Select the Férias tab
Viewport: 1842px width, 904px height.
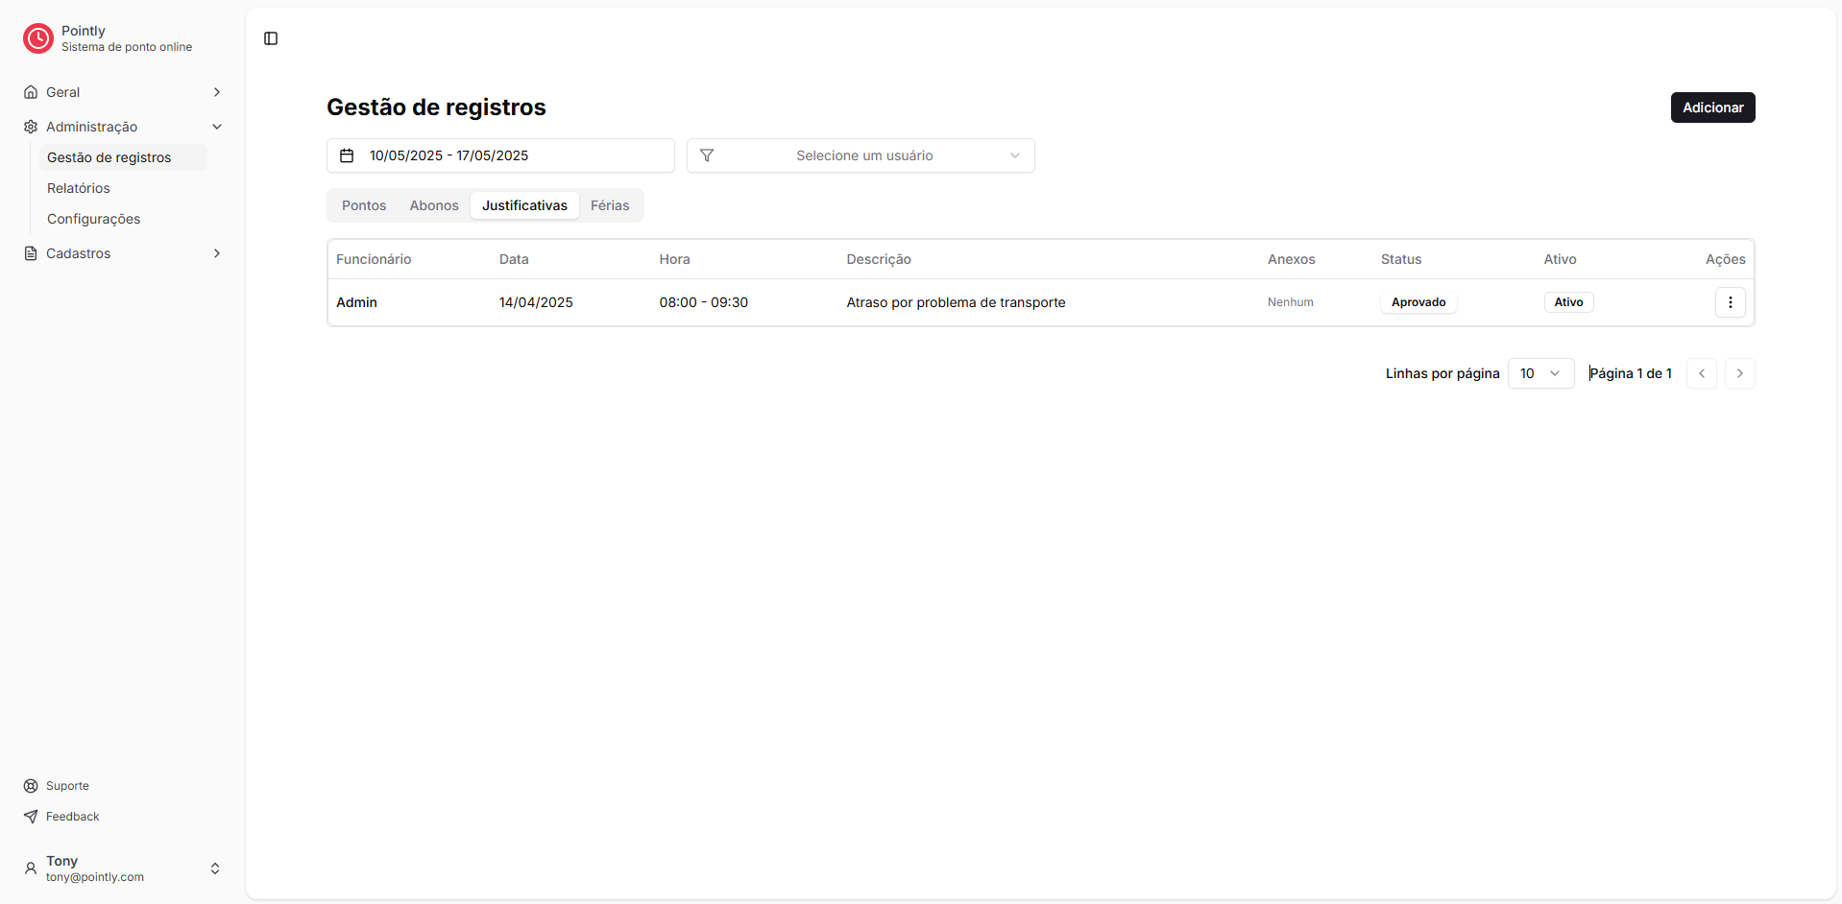click(610, 204)
